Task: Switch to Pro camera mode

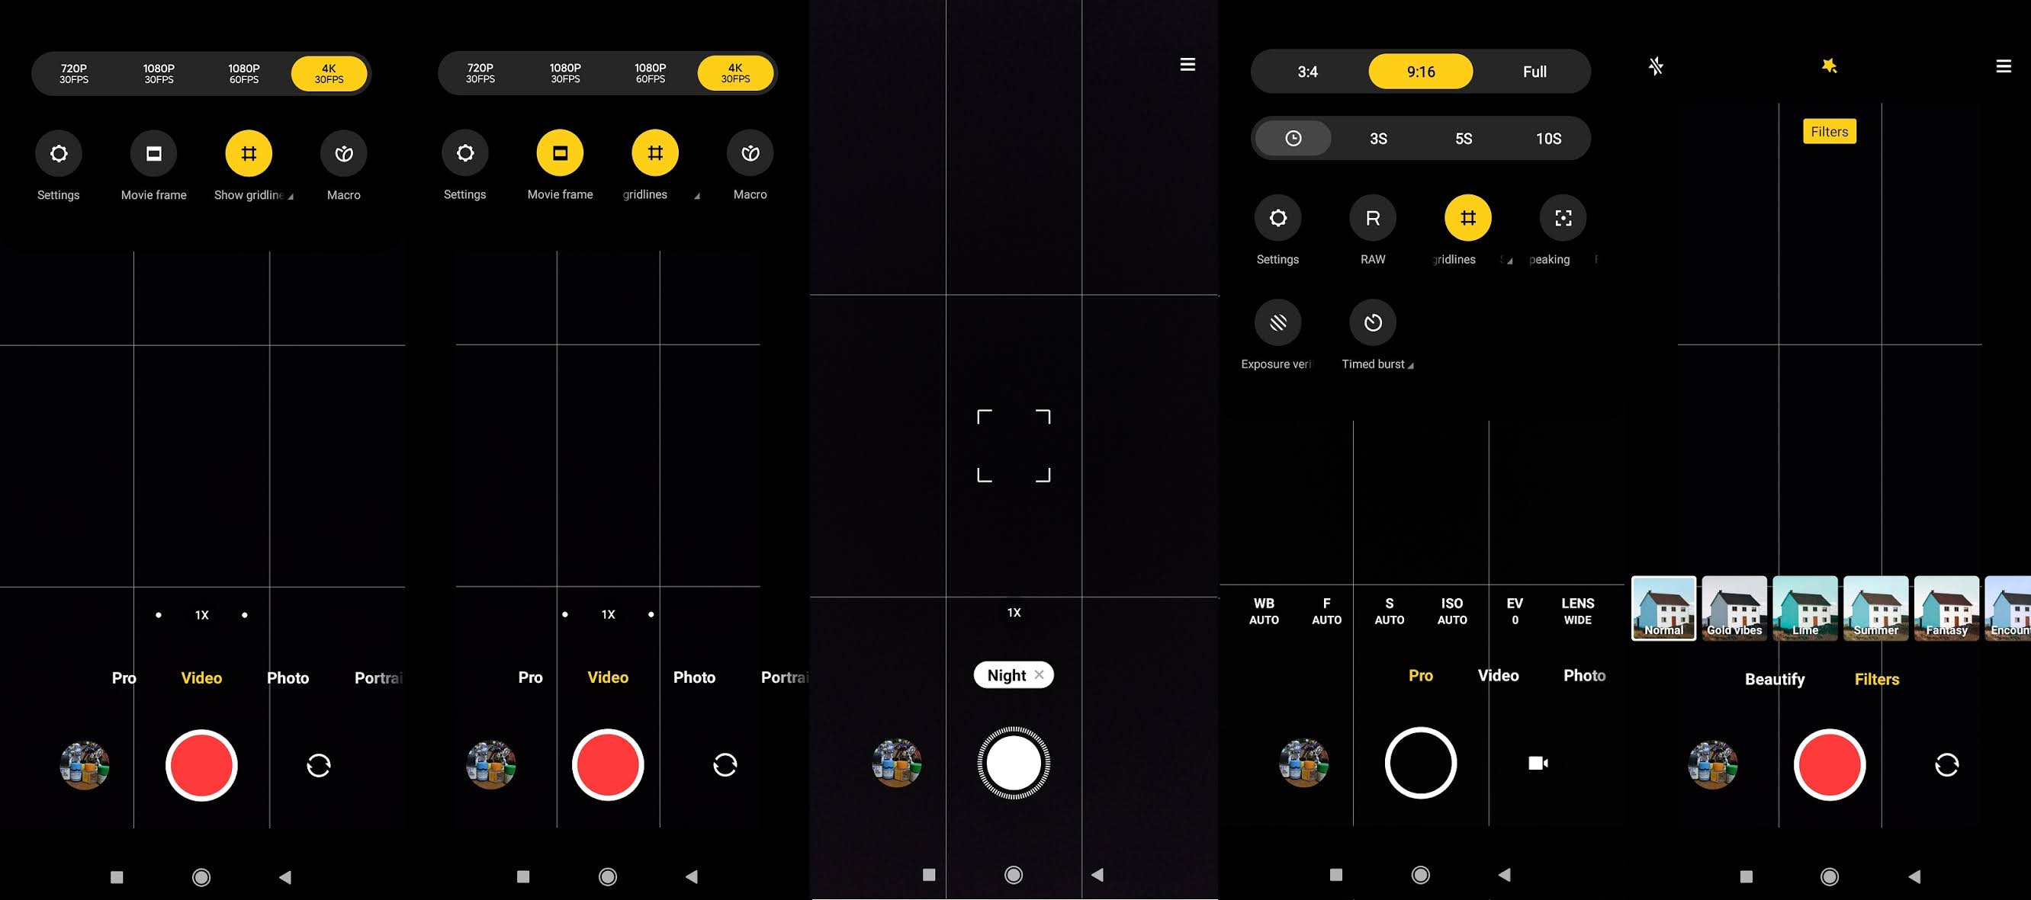Action: 1421,674
